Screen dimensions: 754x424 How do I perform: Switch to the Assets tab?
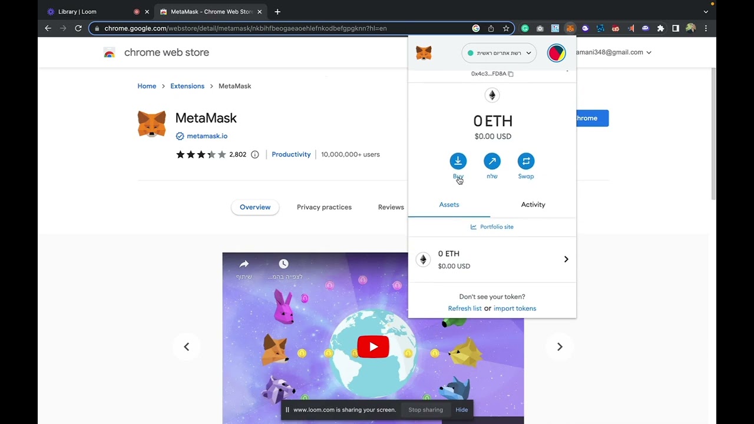point(449,205)
